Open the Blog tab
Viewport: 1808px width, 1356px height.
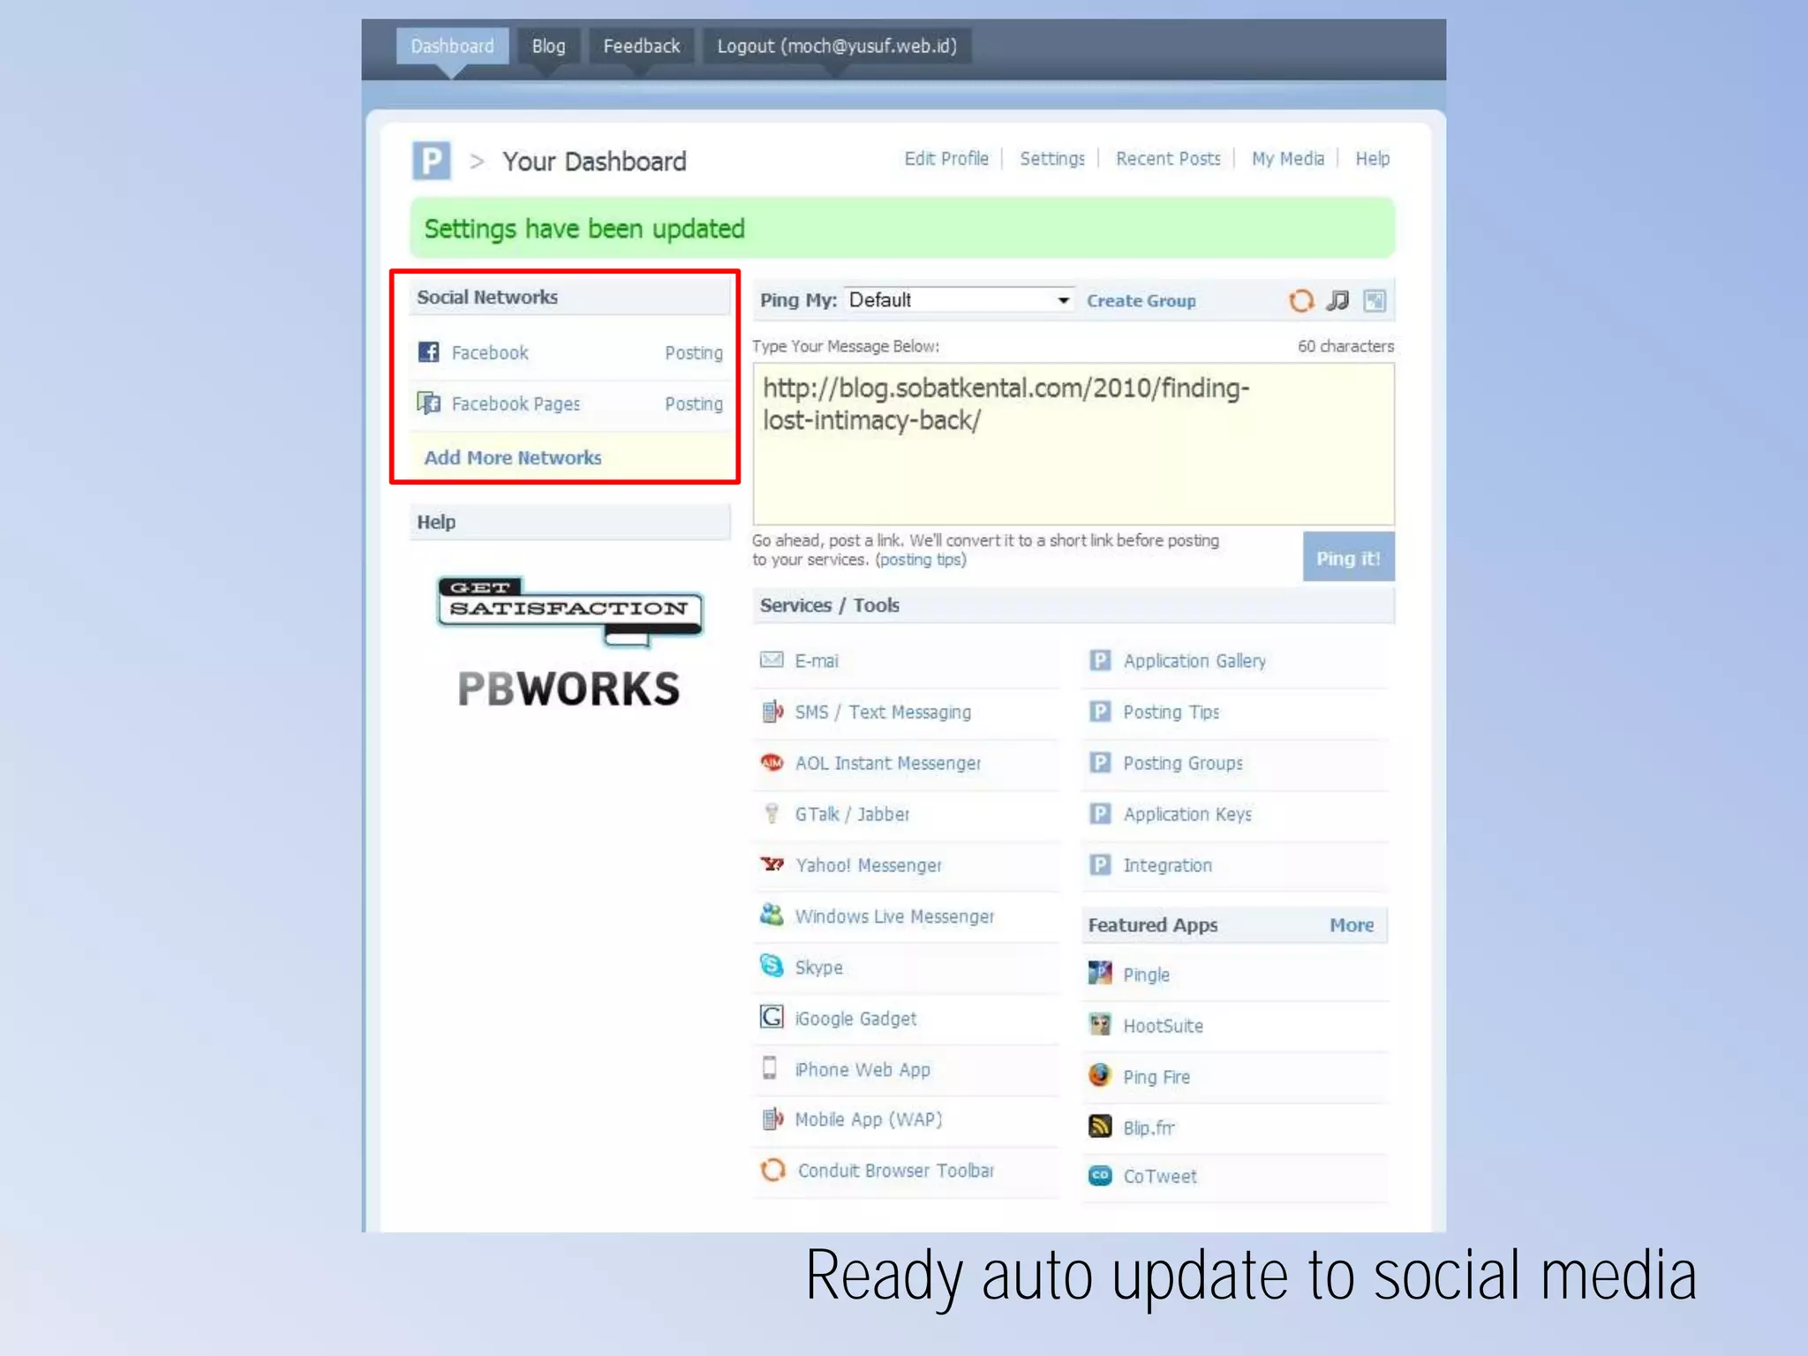(548, 46)
